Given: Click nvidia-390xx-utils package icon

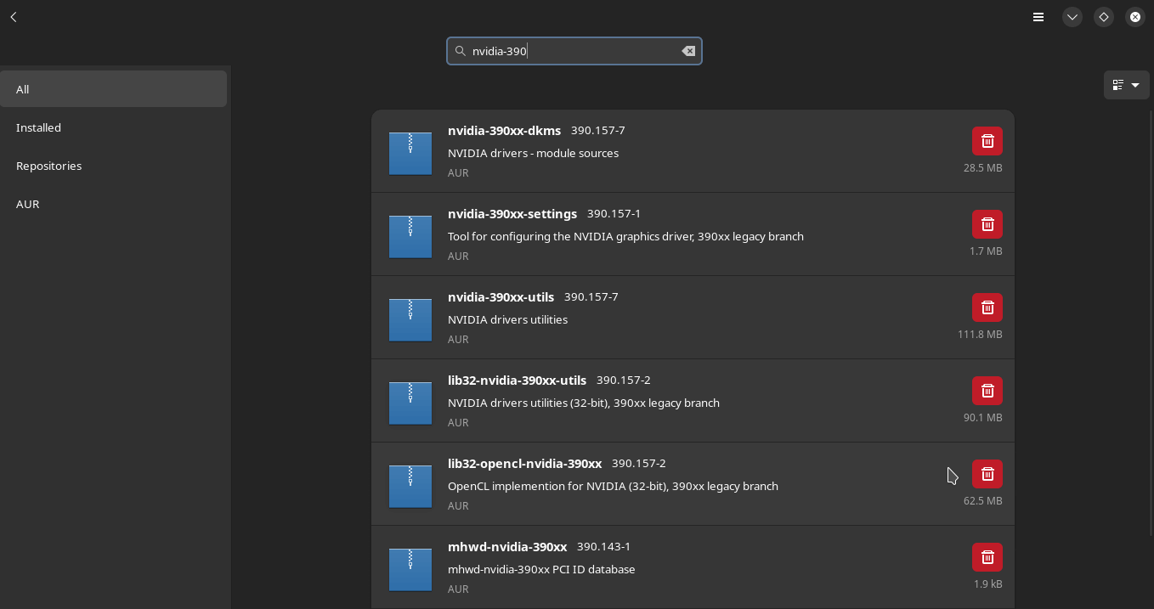Looking at the screenshot, I should 410,319.
